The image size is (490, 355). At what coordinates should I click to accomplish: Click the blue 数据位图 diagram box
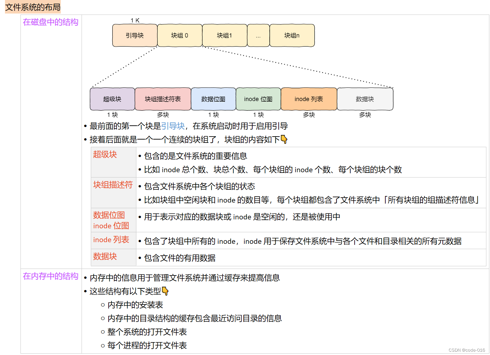tap(213, 99)
